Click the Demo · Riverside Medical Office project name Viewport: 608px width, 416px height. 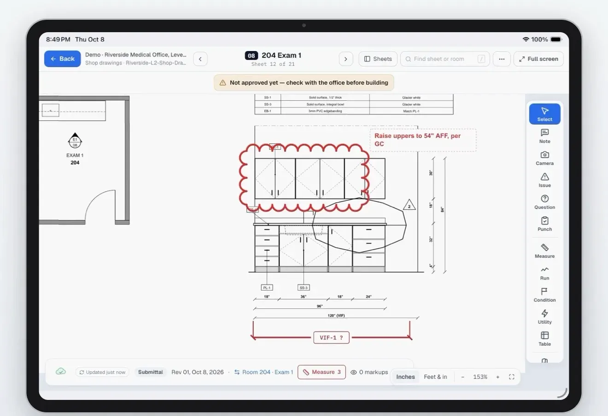click(136, 55)
